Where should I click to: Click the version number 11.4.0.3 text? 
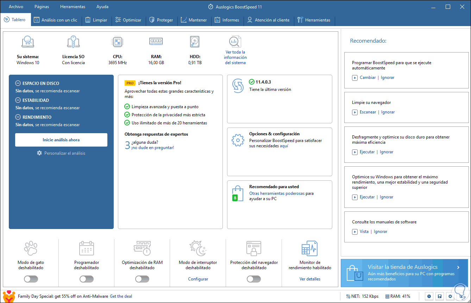(x=263, y=82)
